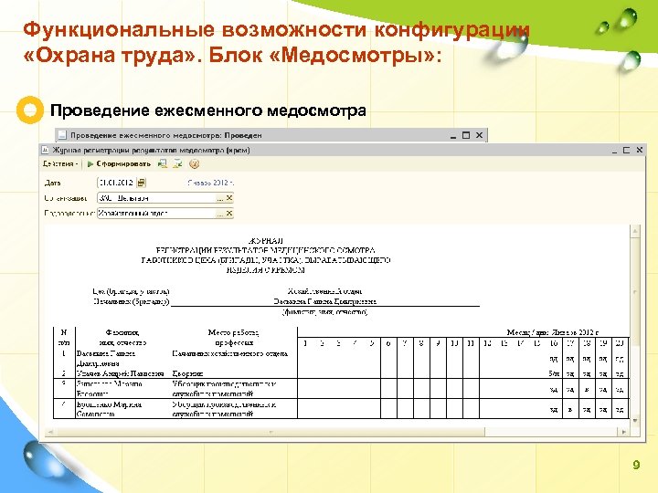This screenshot has height=493, width=658.
Task: Open selection dialog for Подразделение field
Action: [x=220, y=214]
